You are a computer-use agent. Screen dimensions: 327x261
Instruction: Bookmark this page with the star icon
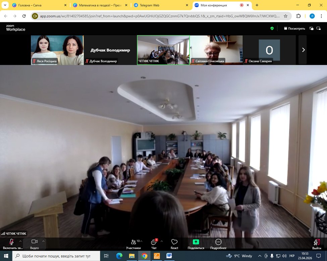(285, 16)
